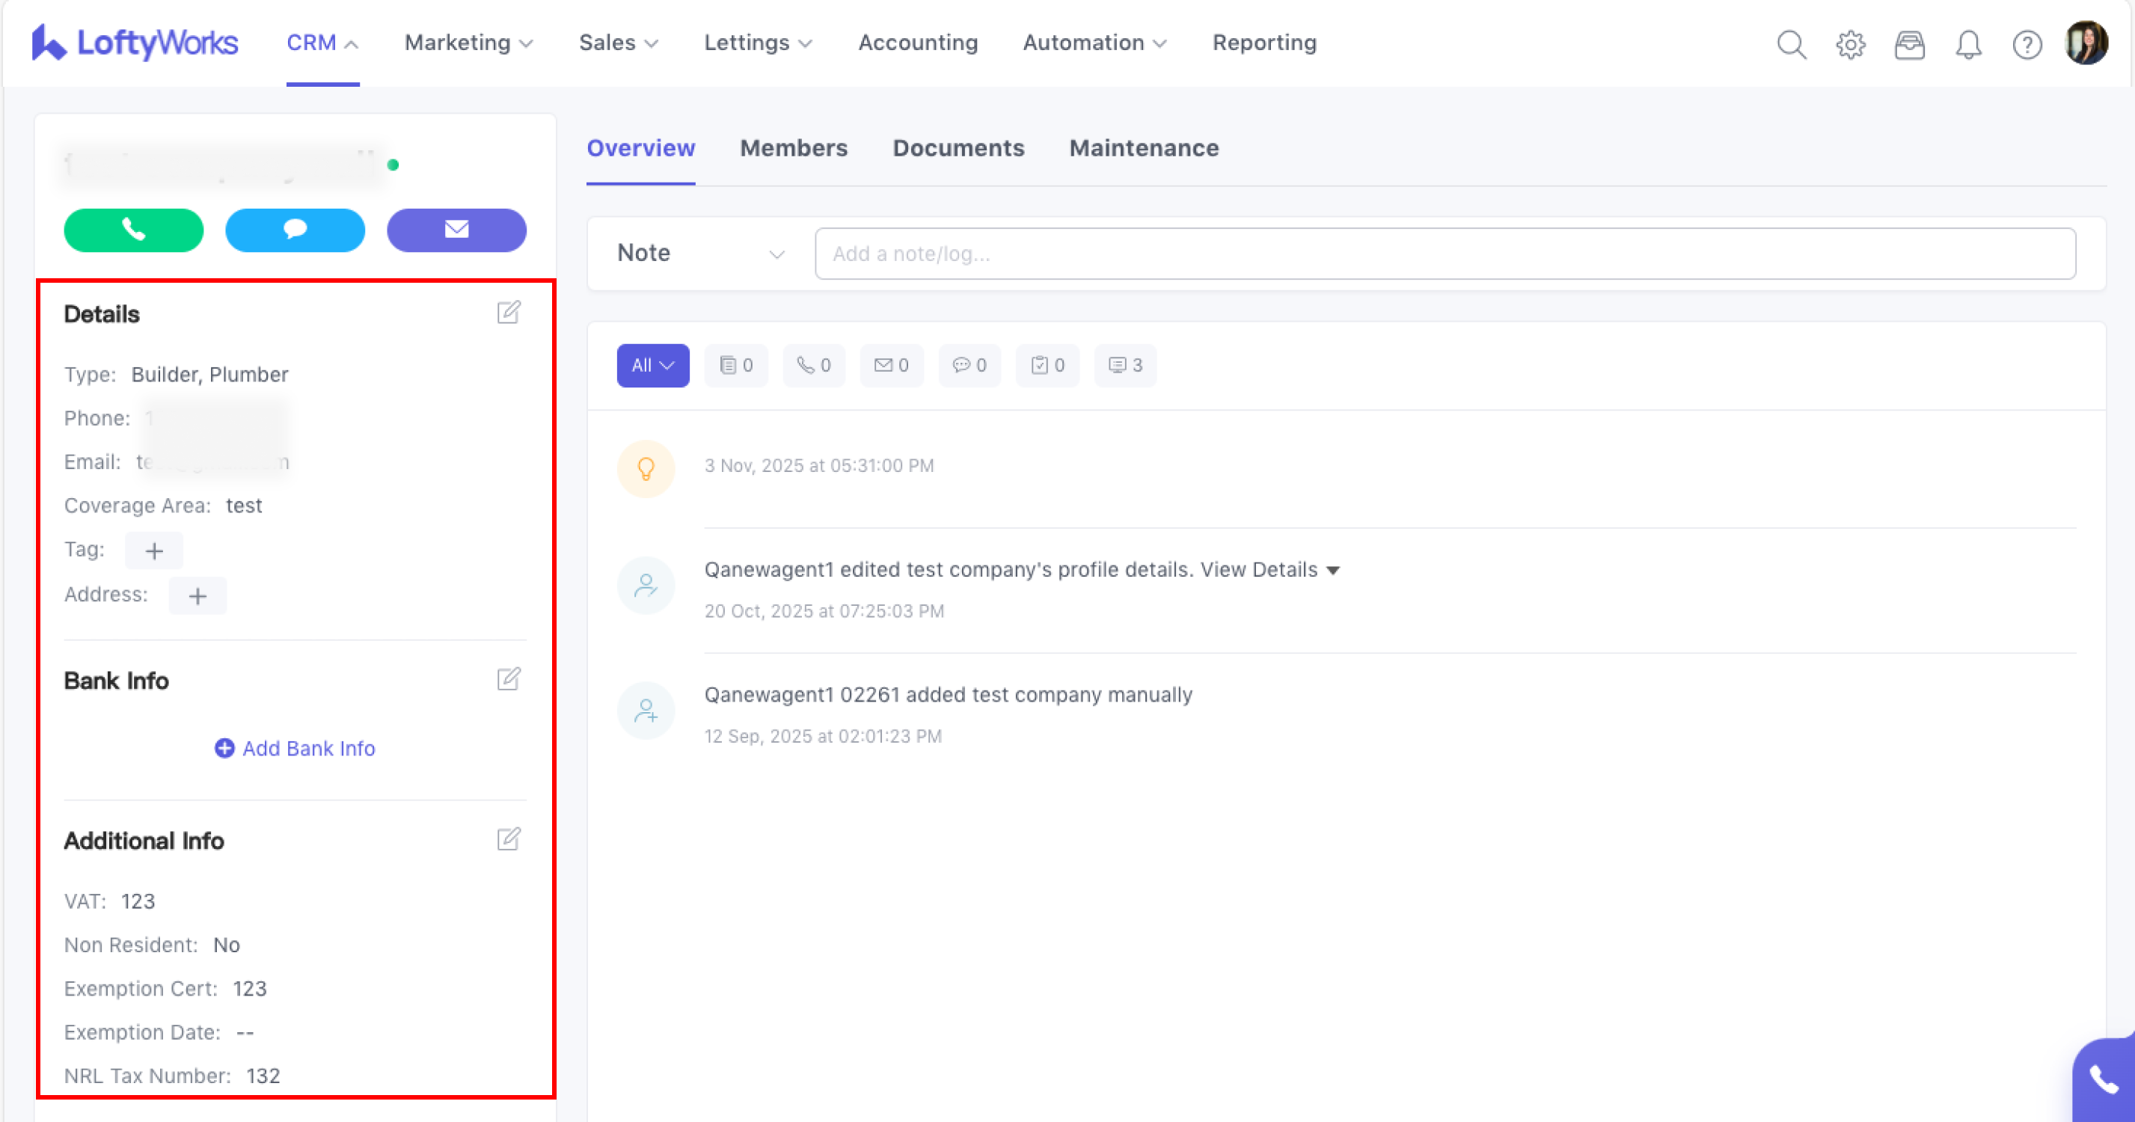The width and height of the screenshot is (2135, 1122).
Task: Click the Add a note/log input field
Action: click(1445, 254)
